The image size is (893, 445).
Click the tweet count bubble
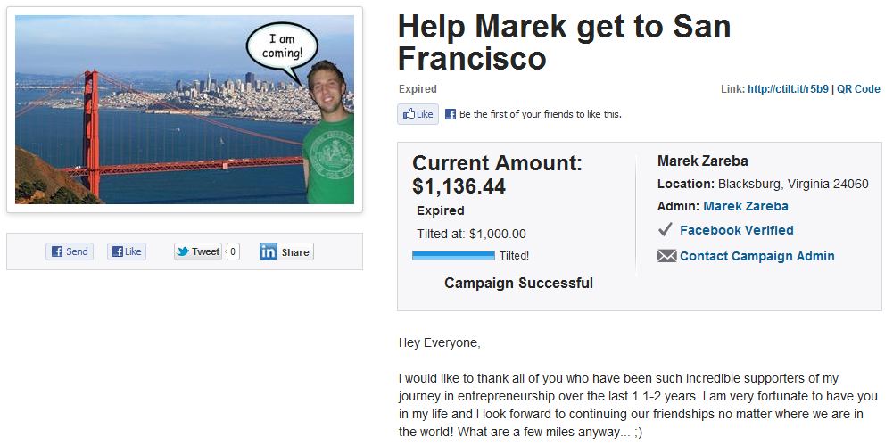coord(233,251)
